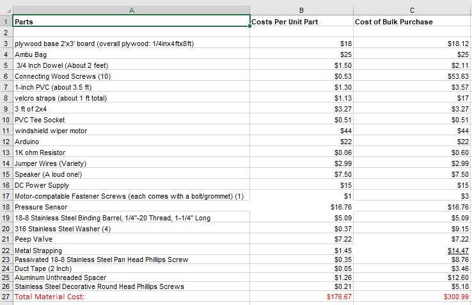Click $0.06 resistor unit cost
The height and width of the screenshot is (305, 472).
(302, 152)
